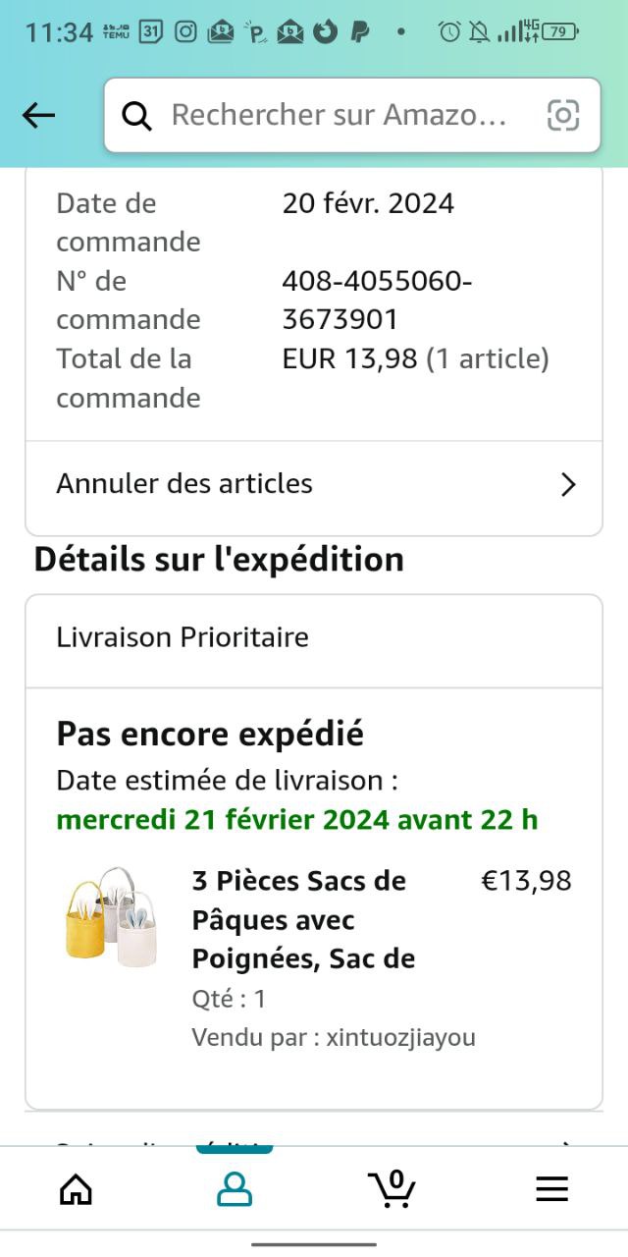The height and width of the screenshot is (1257, 628).
Task: Focus the Rechercher sur Amazon field
Action: 339,116
